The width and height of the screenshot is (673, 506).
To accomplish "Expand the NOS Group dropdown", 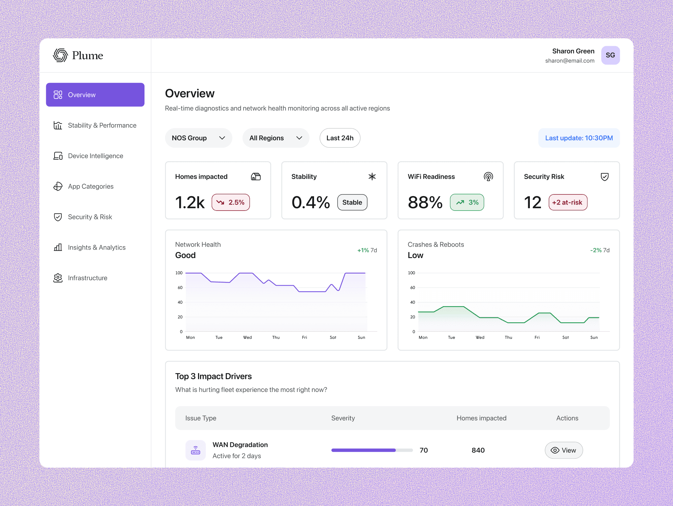I will 198,138.
